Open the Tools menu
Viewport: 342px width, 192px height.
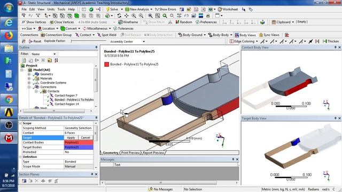pos(61,10)
